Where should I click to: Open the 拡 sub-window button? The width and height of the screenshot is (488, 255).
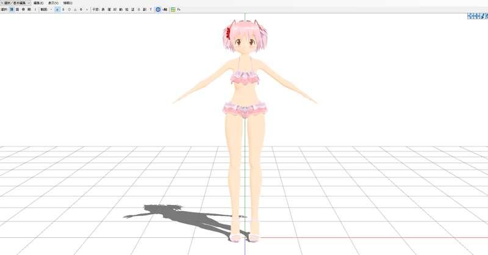click(x=127, y=9)
